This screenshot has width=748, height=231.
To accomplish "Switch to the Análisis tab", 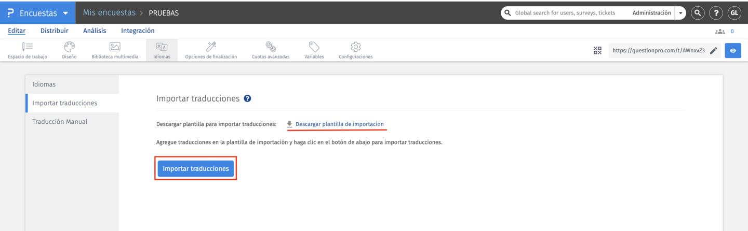I will click(95, 31).
